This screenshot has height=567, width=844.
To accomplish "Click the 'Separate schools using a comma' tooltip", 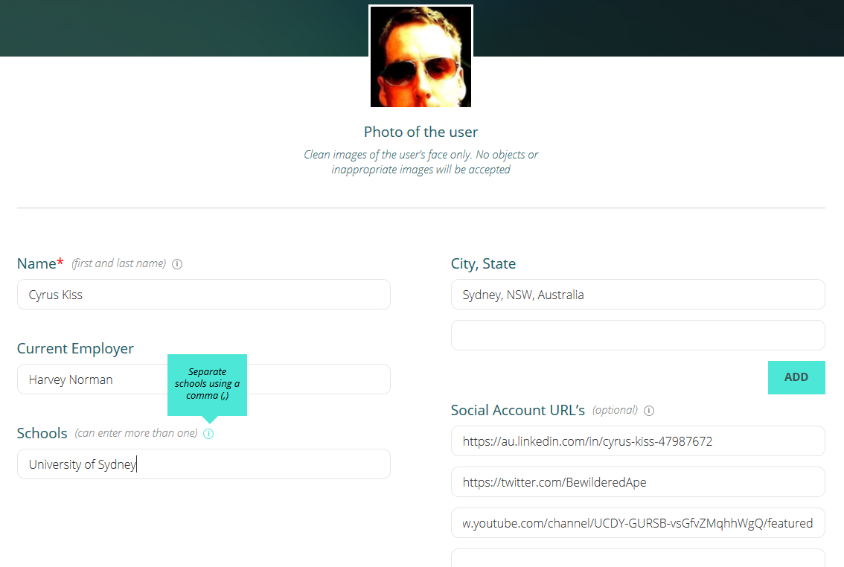I will click(x=207, y=384).
